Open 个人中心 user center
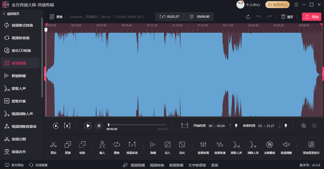Screen dimensions: 324x169 coord(249,5)
